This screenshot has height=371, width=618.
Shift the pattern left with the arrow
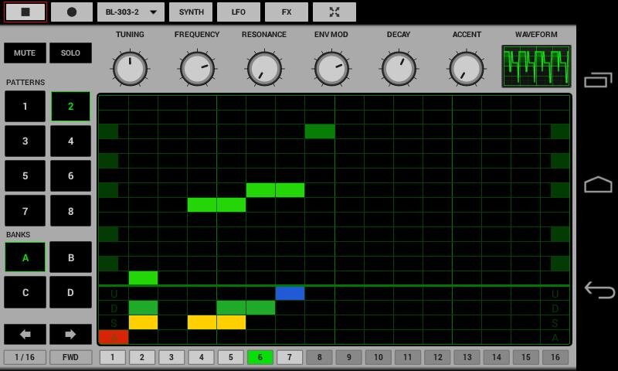click(25, 335)
